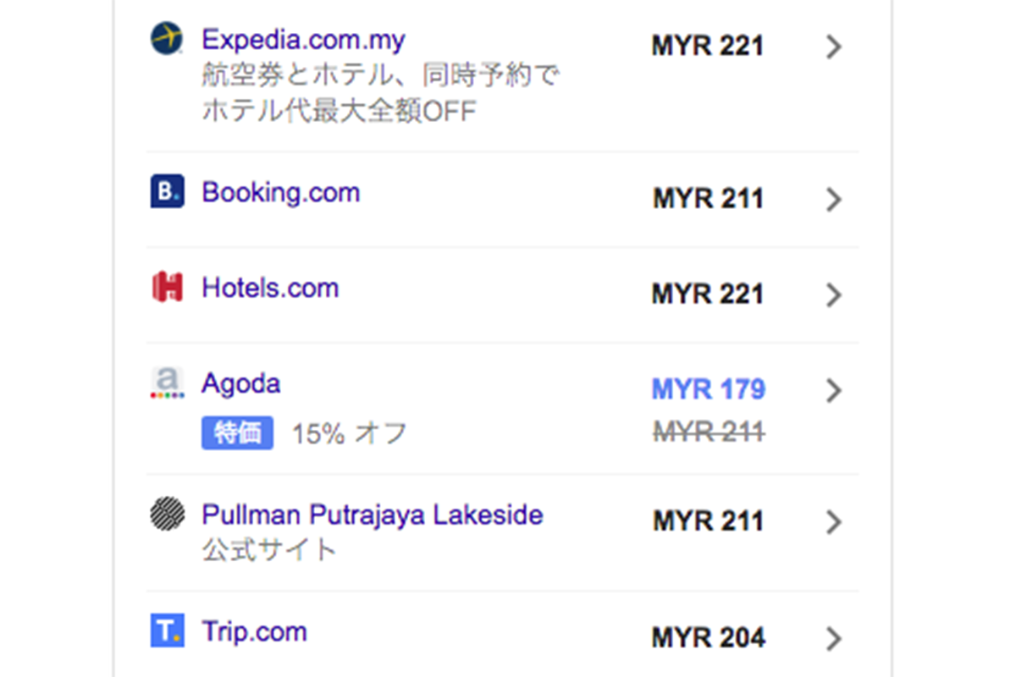
Task: Open the Agoda link
Action: coord(240,383)
